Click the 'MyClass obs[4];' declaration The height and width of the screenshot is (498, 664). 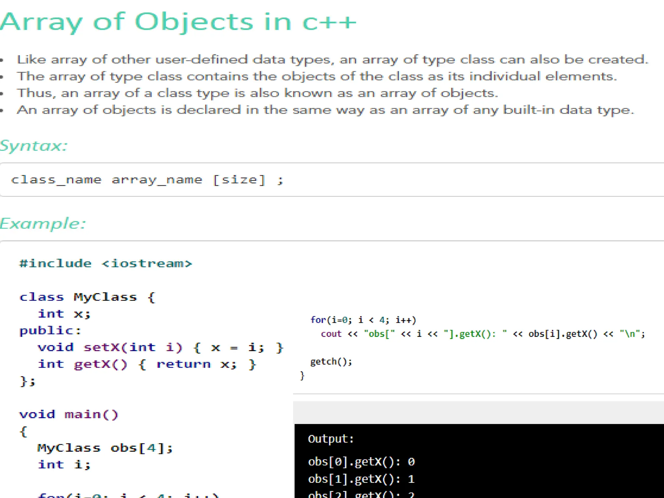click(x=105, y=448)
